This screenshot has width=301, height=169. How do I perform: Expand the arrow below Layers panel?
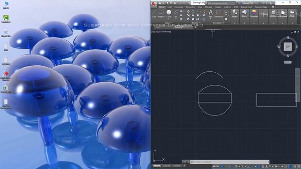(235, 23)
